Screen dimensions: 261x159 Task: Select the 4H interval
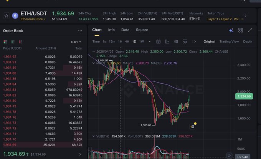click(x=127, y=41)
